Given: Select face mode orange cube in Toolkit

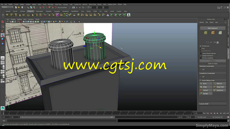Looking at the screenshot, I should click(x=213, y=33).
